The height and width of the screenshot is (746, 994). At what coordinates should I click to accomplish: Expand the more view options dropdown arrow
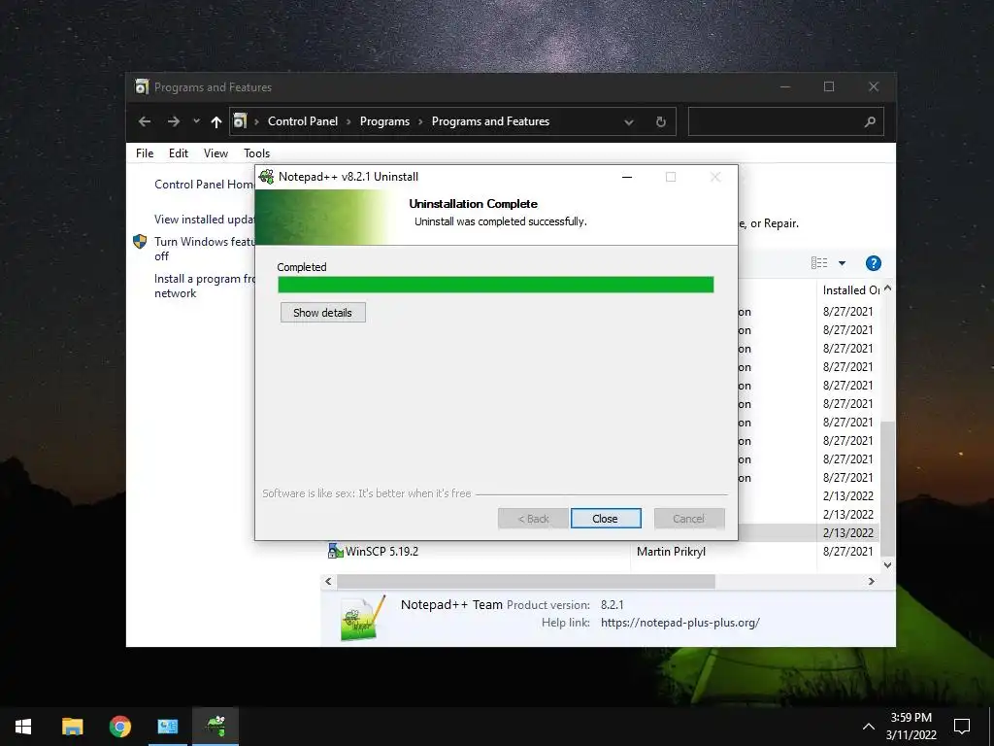click(x=842, y=262)
